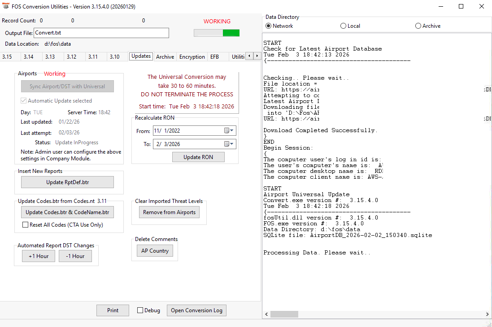The height and width of the screenshot is (327, 492).
Task: Select the Network data directory option
Action: coord(269,26)
